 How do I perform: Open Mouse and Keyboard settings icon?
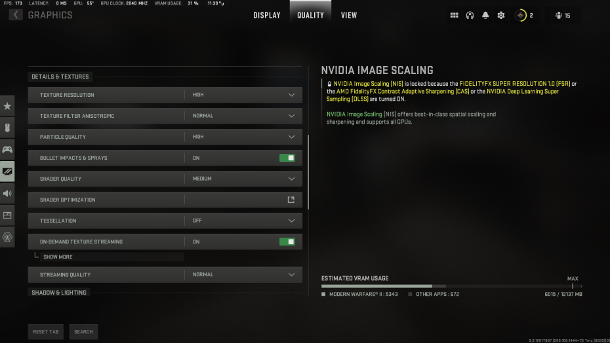(7, 128)
